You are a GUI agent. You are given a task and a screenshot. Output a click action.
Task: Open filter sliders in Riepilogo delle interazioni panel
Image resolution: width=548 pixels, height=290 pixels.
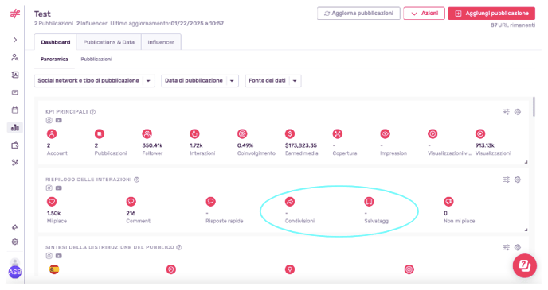[x=506, y=180]
